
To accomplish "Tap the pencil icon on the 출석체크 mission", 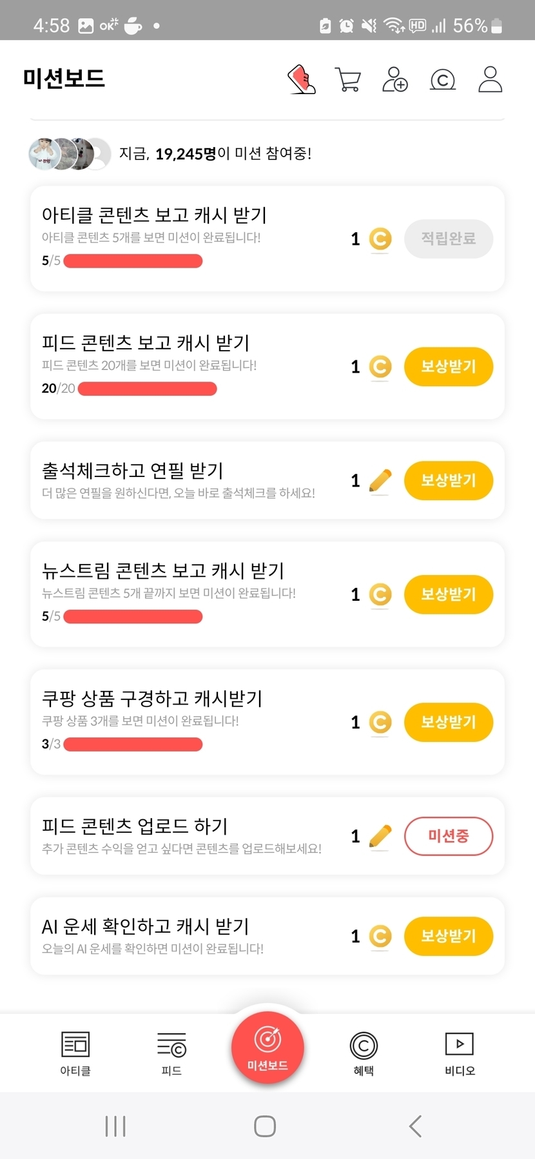I will (380, 480).
